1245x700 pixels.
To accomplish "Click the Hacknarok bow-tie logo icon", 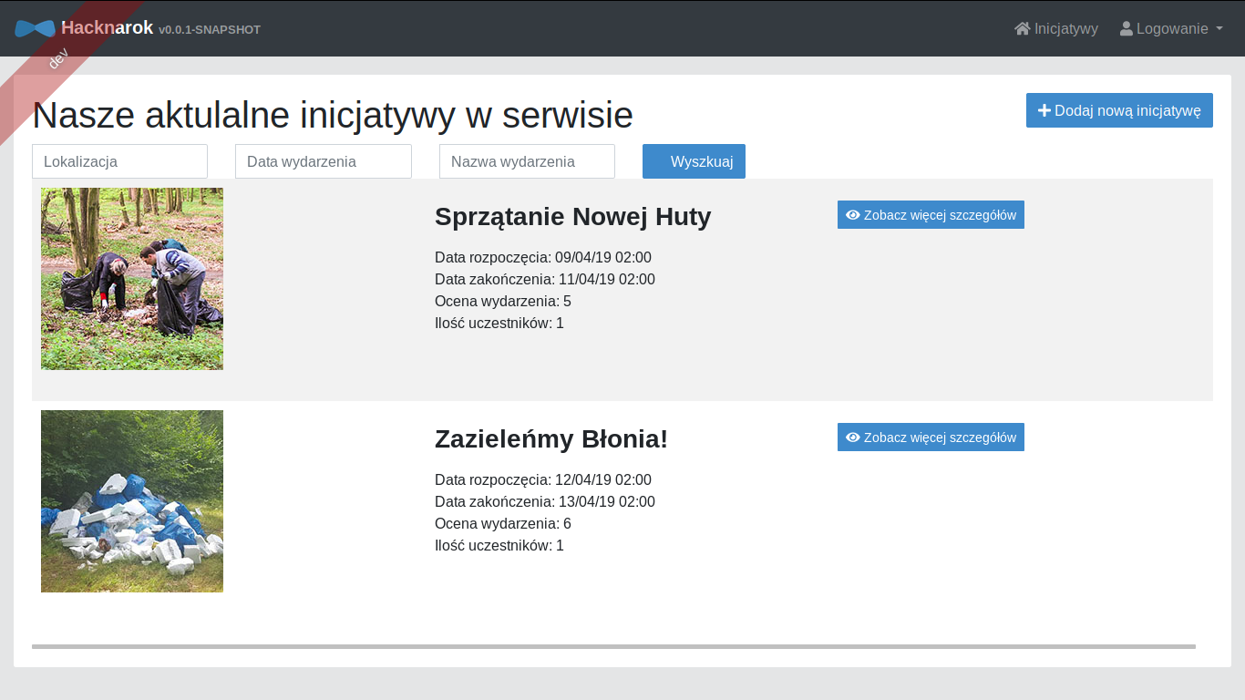I will click(x=35, y=28).
